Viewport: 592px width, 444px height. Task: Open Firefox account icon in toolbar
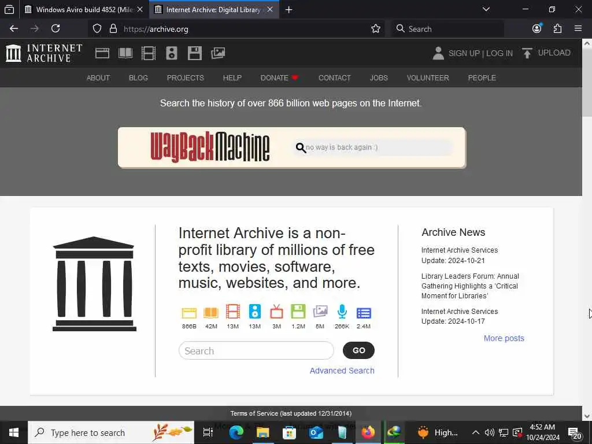coord(537,28)
